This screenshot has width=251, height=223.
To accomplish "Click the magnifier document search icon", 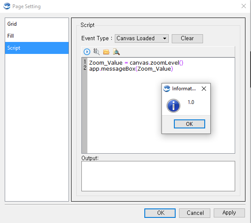I will point(117,52).
